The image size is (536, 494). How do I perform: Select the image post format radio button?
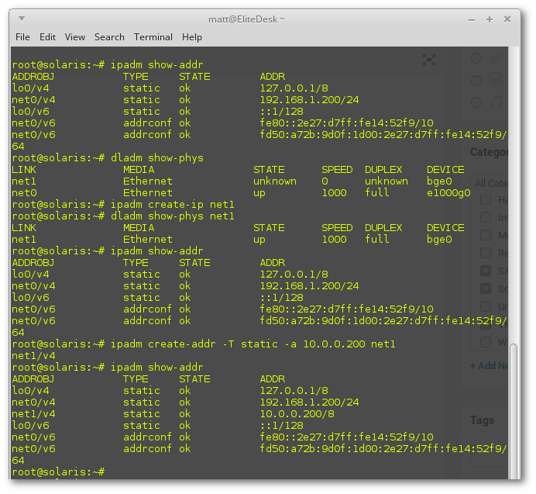477,80
